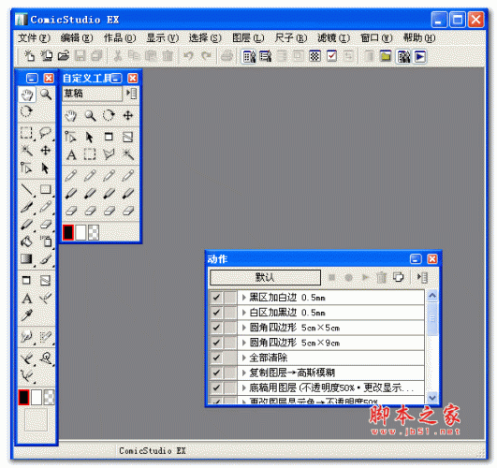Select the Hand tool in left toolbox

26,95
